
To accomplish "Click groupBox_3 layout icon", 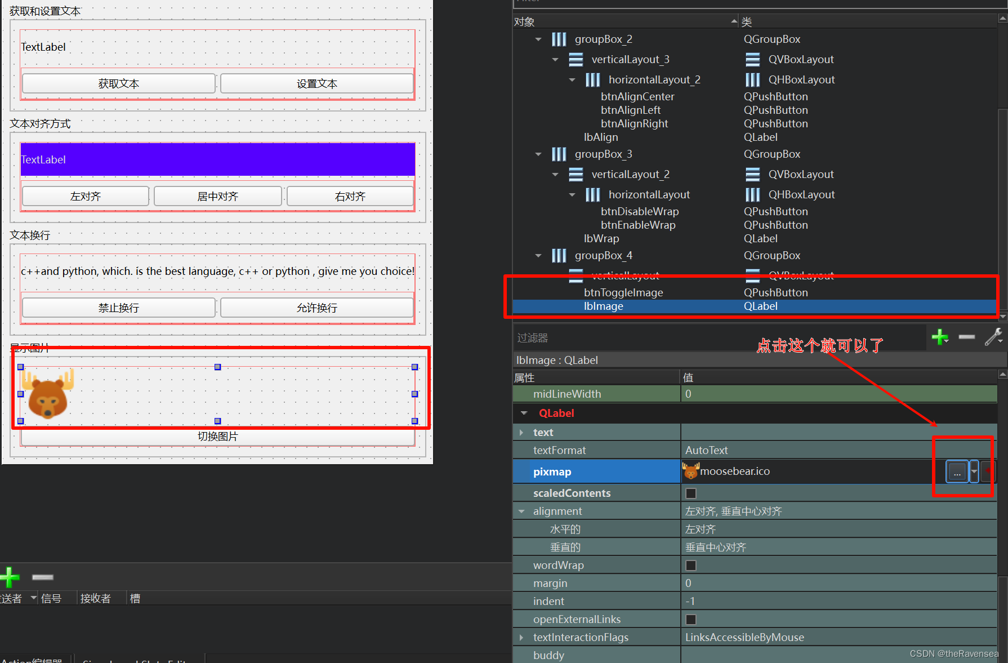I will (x=559, y=154).
